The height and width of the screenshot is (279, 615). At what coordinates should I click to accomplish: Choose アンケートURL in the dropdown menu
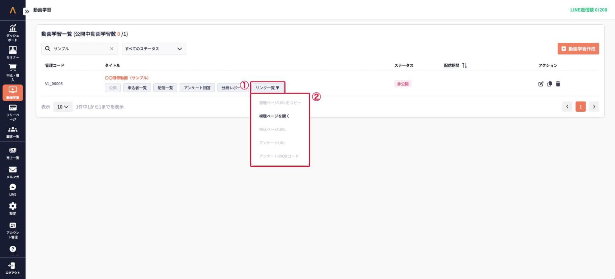[x=272, y=143]
